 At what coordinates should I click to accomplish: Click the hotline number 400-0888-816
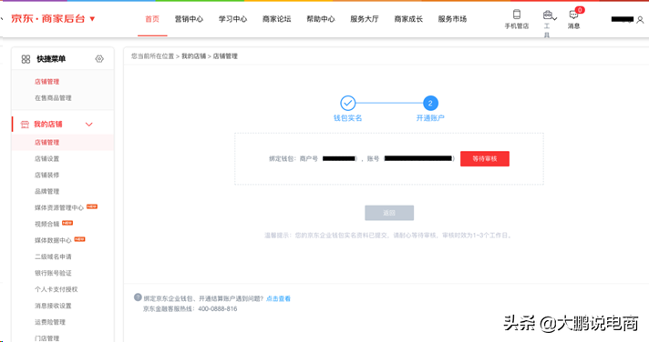click(x=217, y=309)
